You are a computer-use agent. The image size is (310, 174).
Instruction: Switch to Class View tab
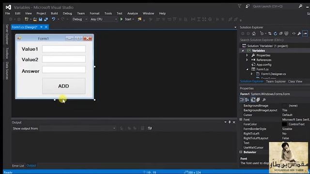point(295,82)
